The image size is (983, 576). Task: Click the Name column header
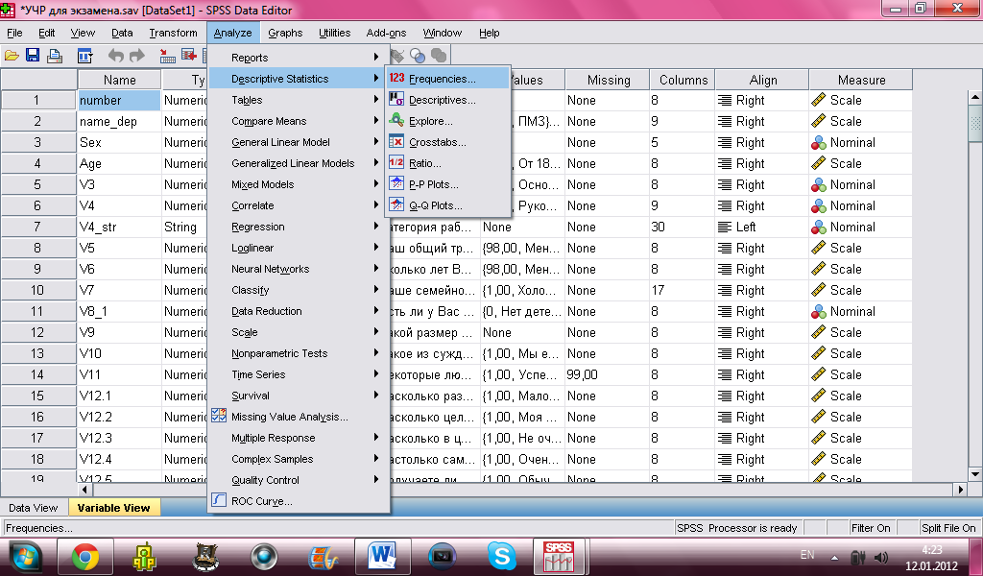(119, 80)
